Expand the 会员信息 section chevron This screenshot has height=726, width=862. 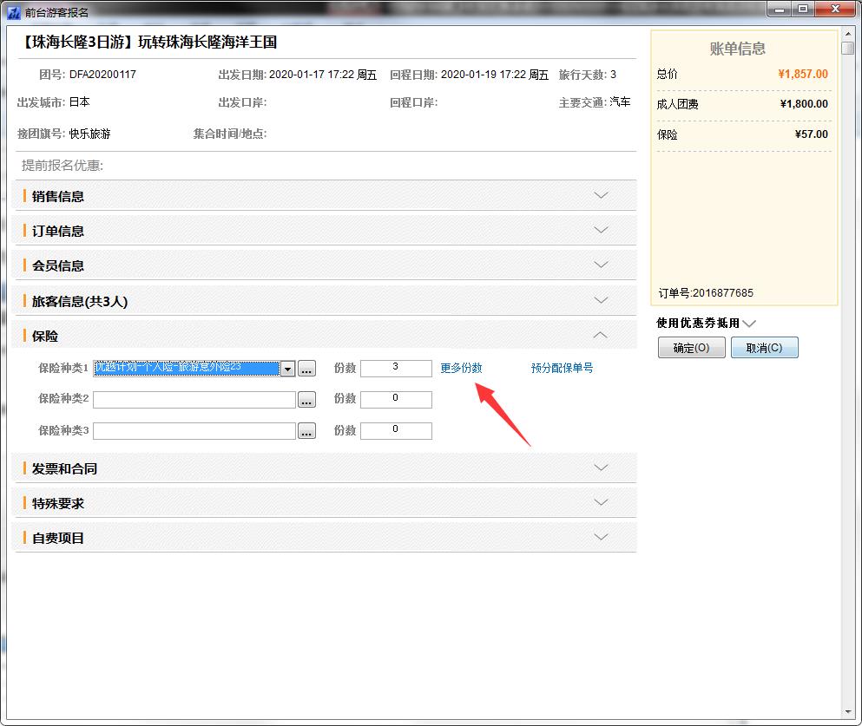pyautogui.click(x=601, y=265)
